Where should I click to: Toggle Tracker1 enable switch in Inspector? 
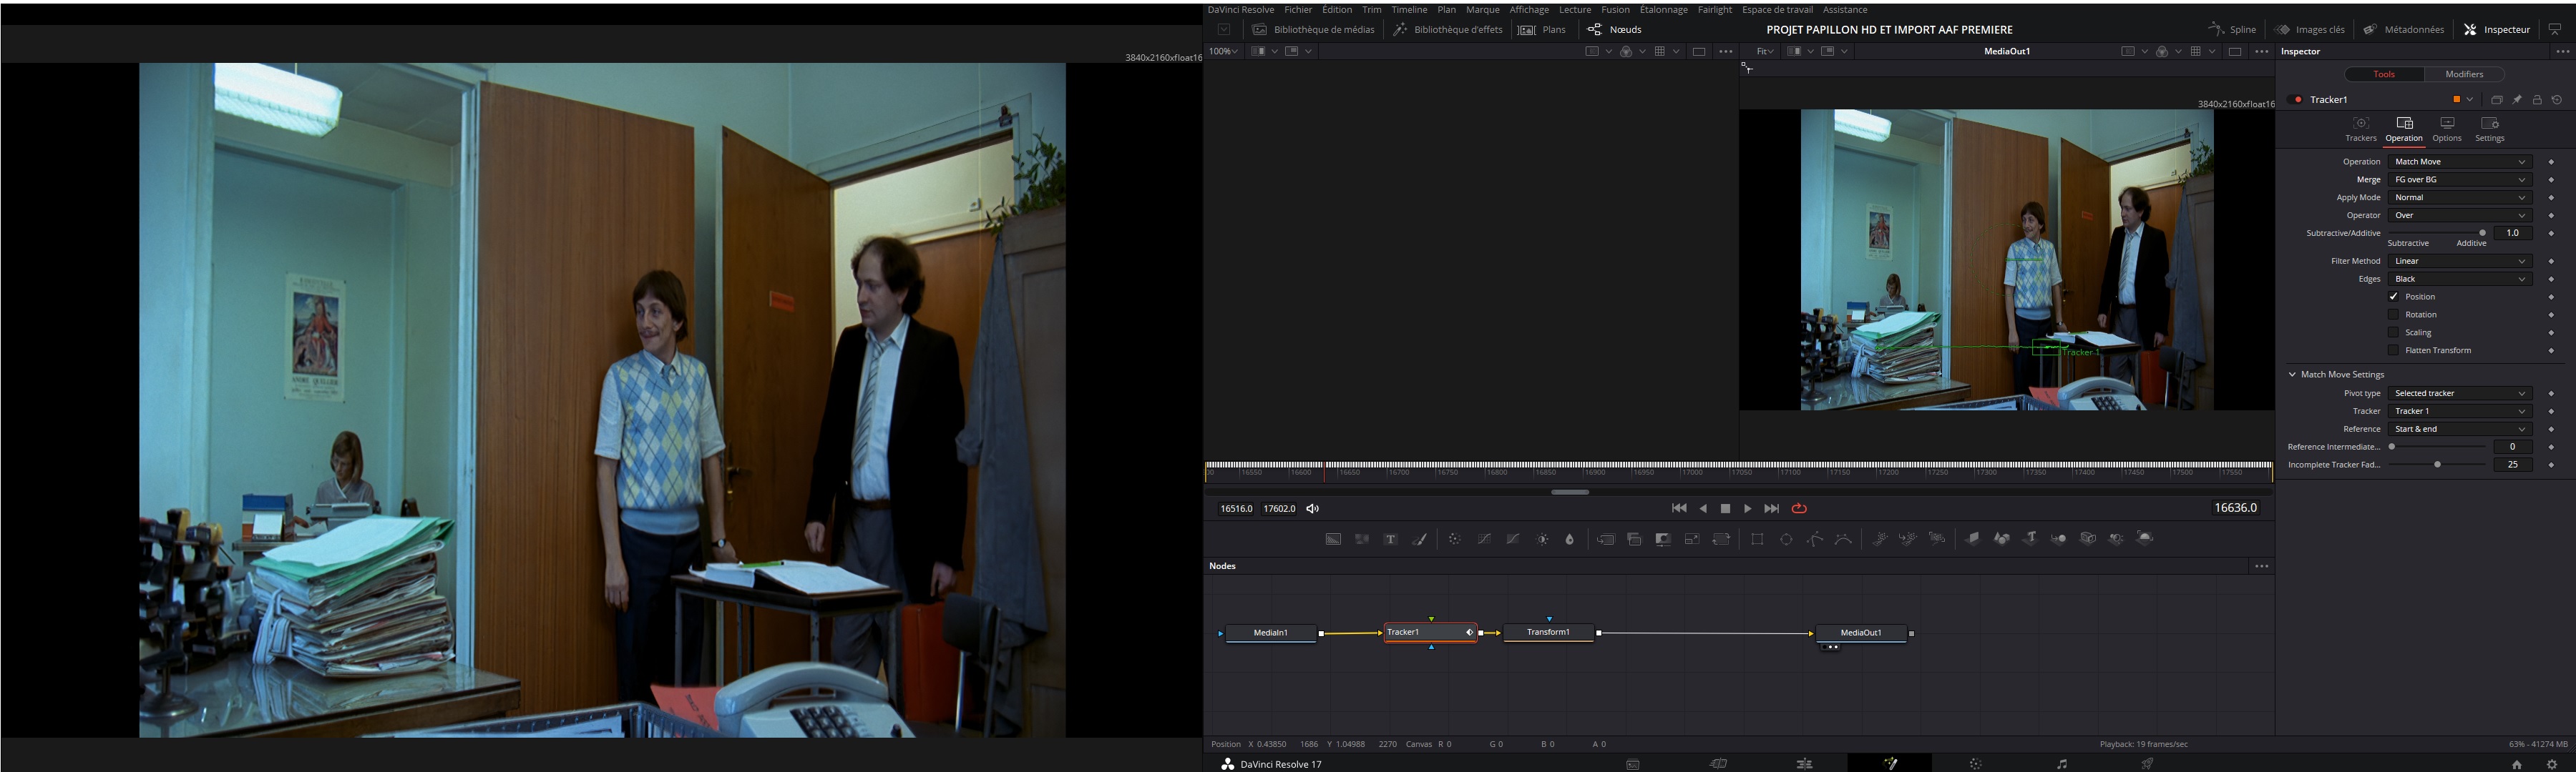tap(2296, 100)
